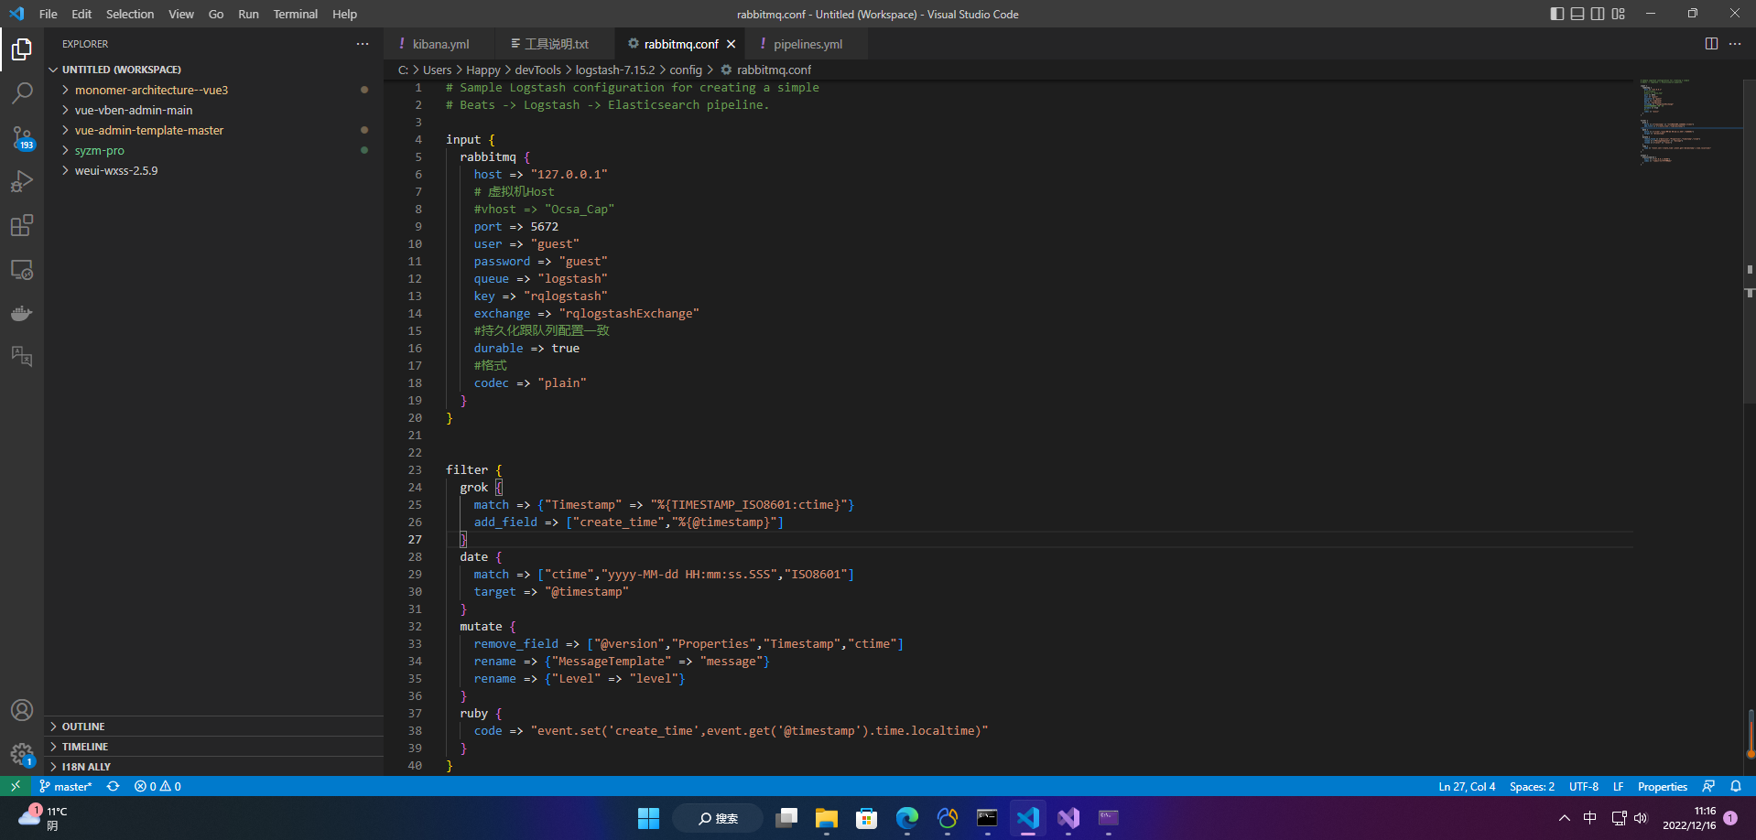Switch to the kibana.yml tab
Image resolution: width=1756 pixels, height=840 pixels.
tap(439, 44)
